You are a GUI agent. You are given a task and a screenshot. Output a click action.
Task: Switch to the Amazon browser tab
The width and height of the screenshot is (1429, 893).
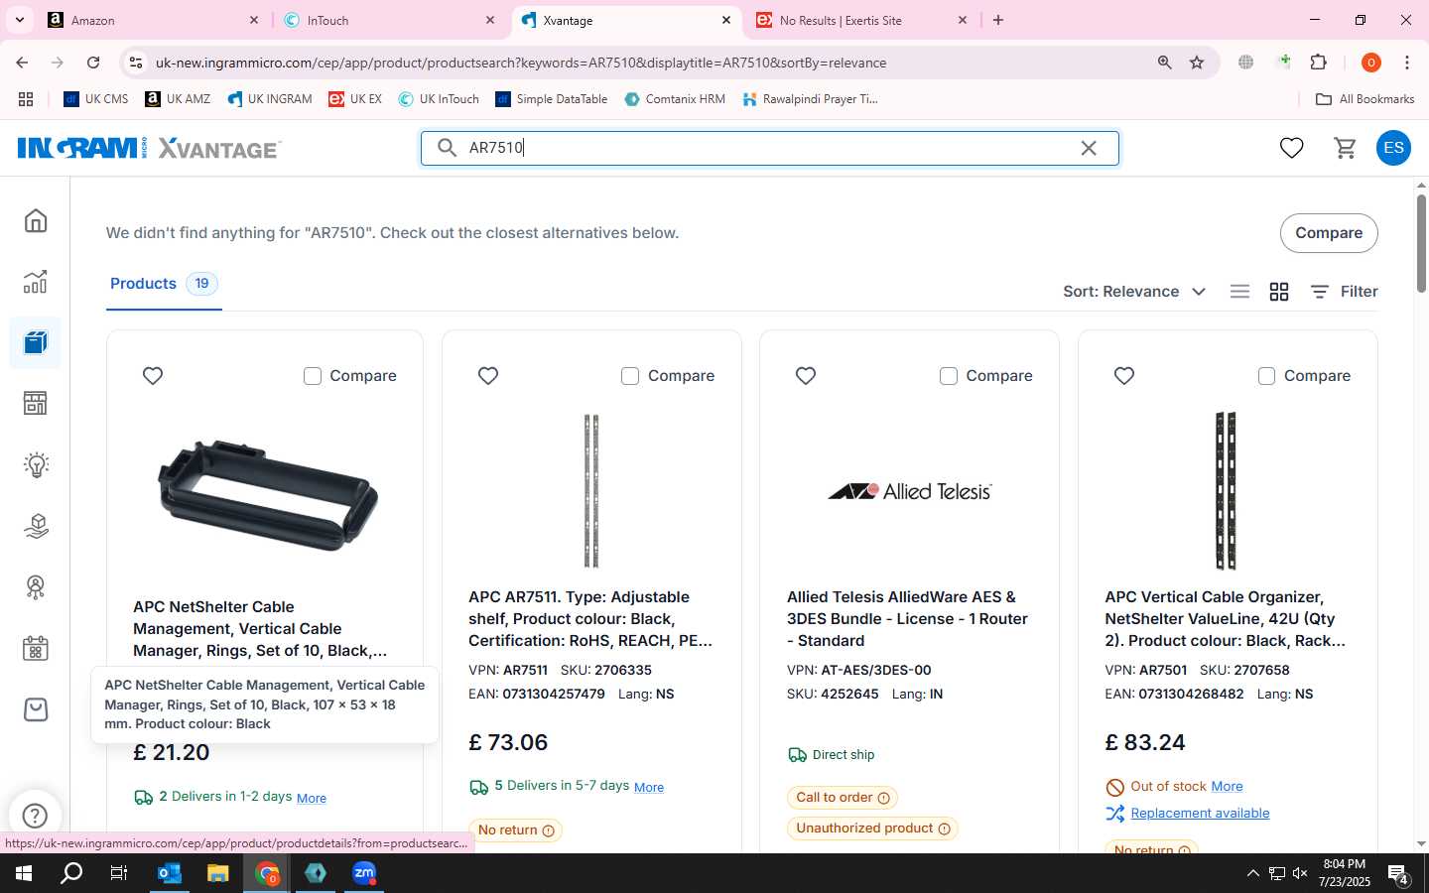pyautogui.click(x=154, y=20)
